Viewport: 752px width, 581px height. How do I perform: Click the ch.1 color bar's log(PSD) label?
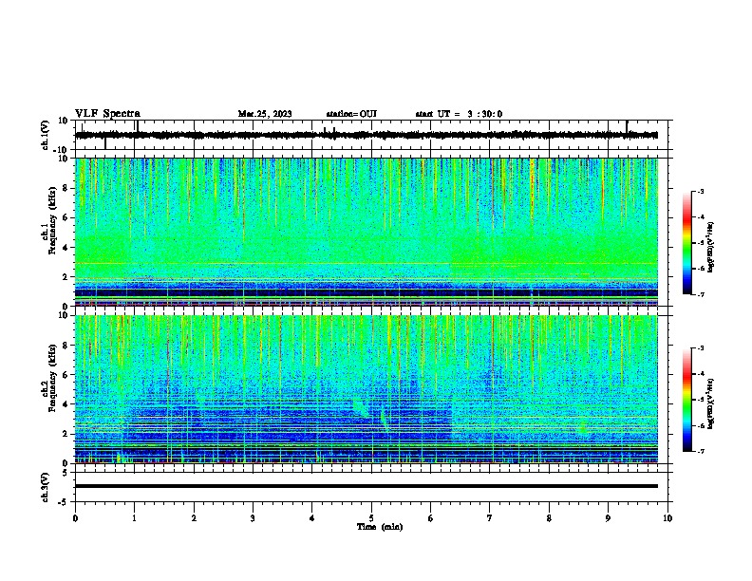click(x=711, y=247)
